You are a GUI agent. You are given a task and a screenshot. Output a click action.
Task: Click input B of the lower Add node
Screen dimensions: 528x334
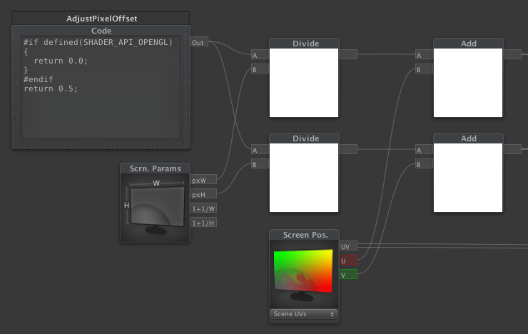coord(423,164)
